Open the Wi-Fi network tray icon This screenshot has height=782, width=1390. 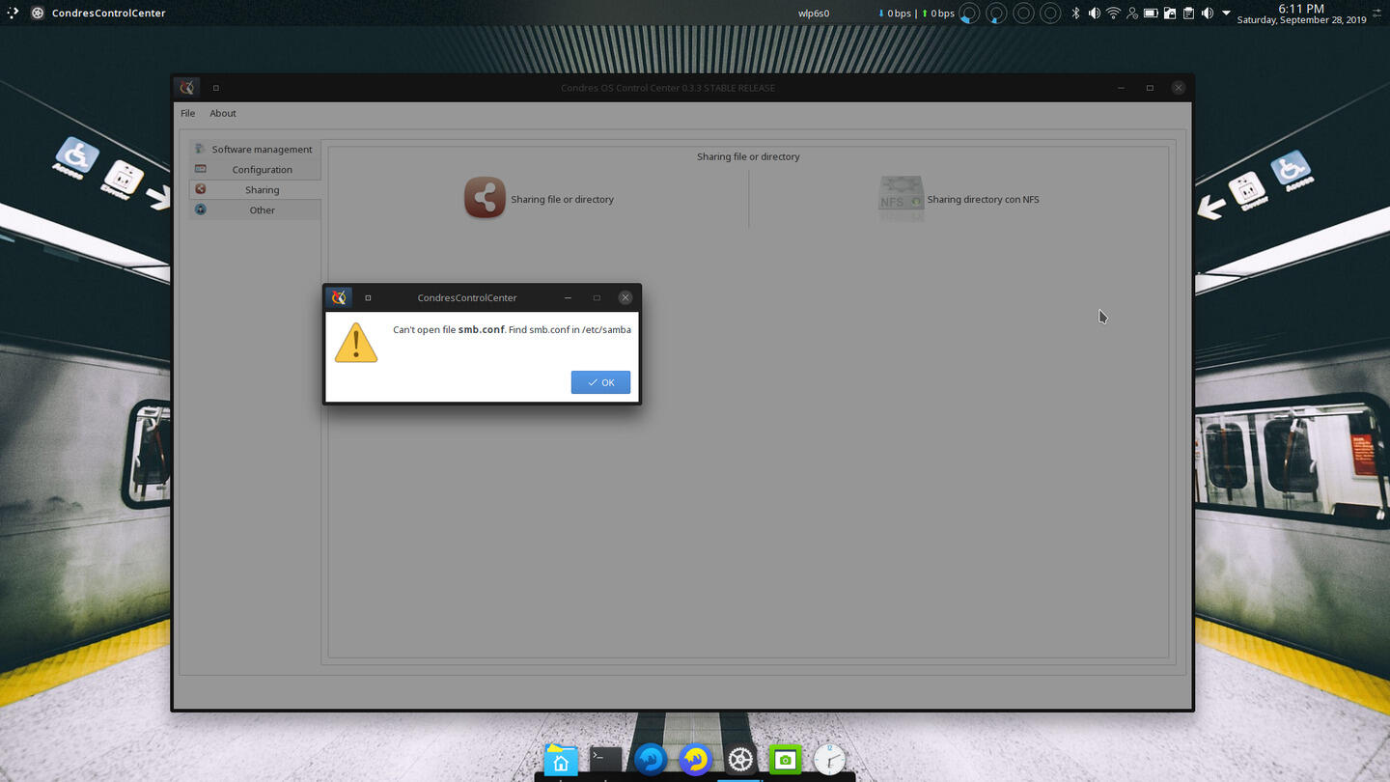[x=1113, y=14]
